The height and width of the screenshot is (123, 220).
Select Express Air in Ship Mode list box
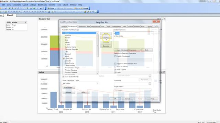point(10,27)
